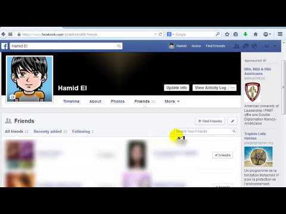This screenshot has width=286, height=214.
Task: Show All friends list
Action: pos(17,131)
